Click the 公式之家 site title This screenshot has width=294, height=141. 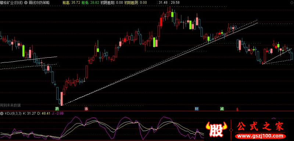260,126
